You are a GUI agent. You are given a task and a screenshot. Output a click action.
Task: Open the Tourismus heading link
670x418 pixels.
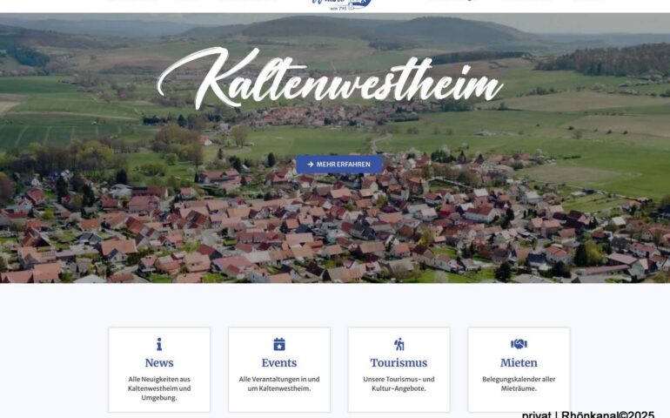[399, 363]
